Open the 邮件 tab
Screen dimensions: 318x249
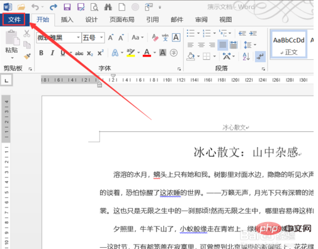tap(177, 19)
